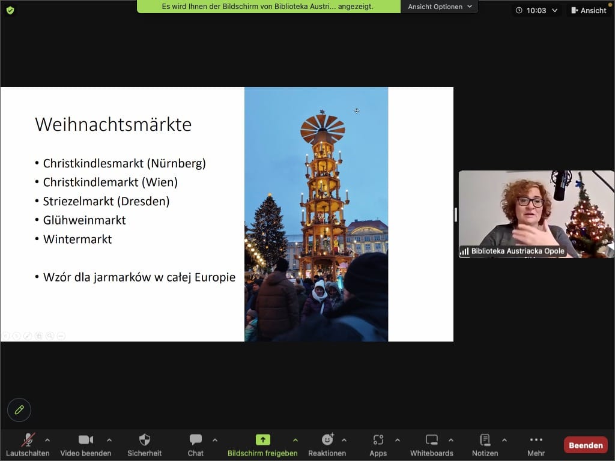Unmute microphone with Lautschalten
This screenshot has width=615, height=461.
click(x=28, y=444)
